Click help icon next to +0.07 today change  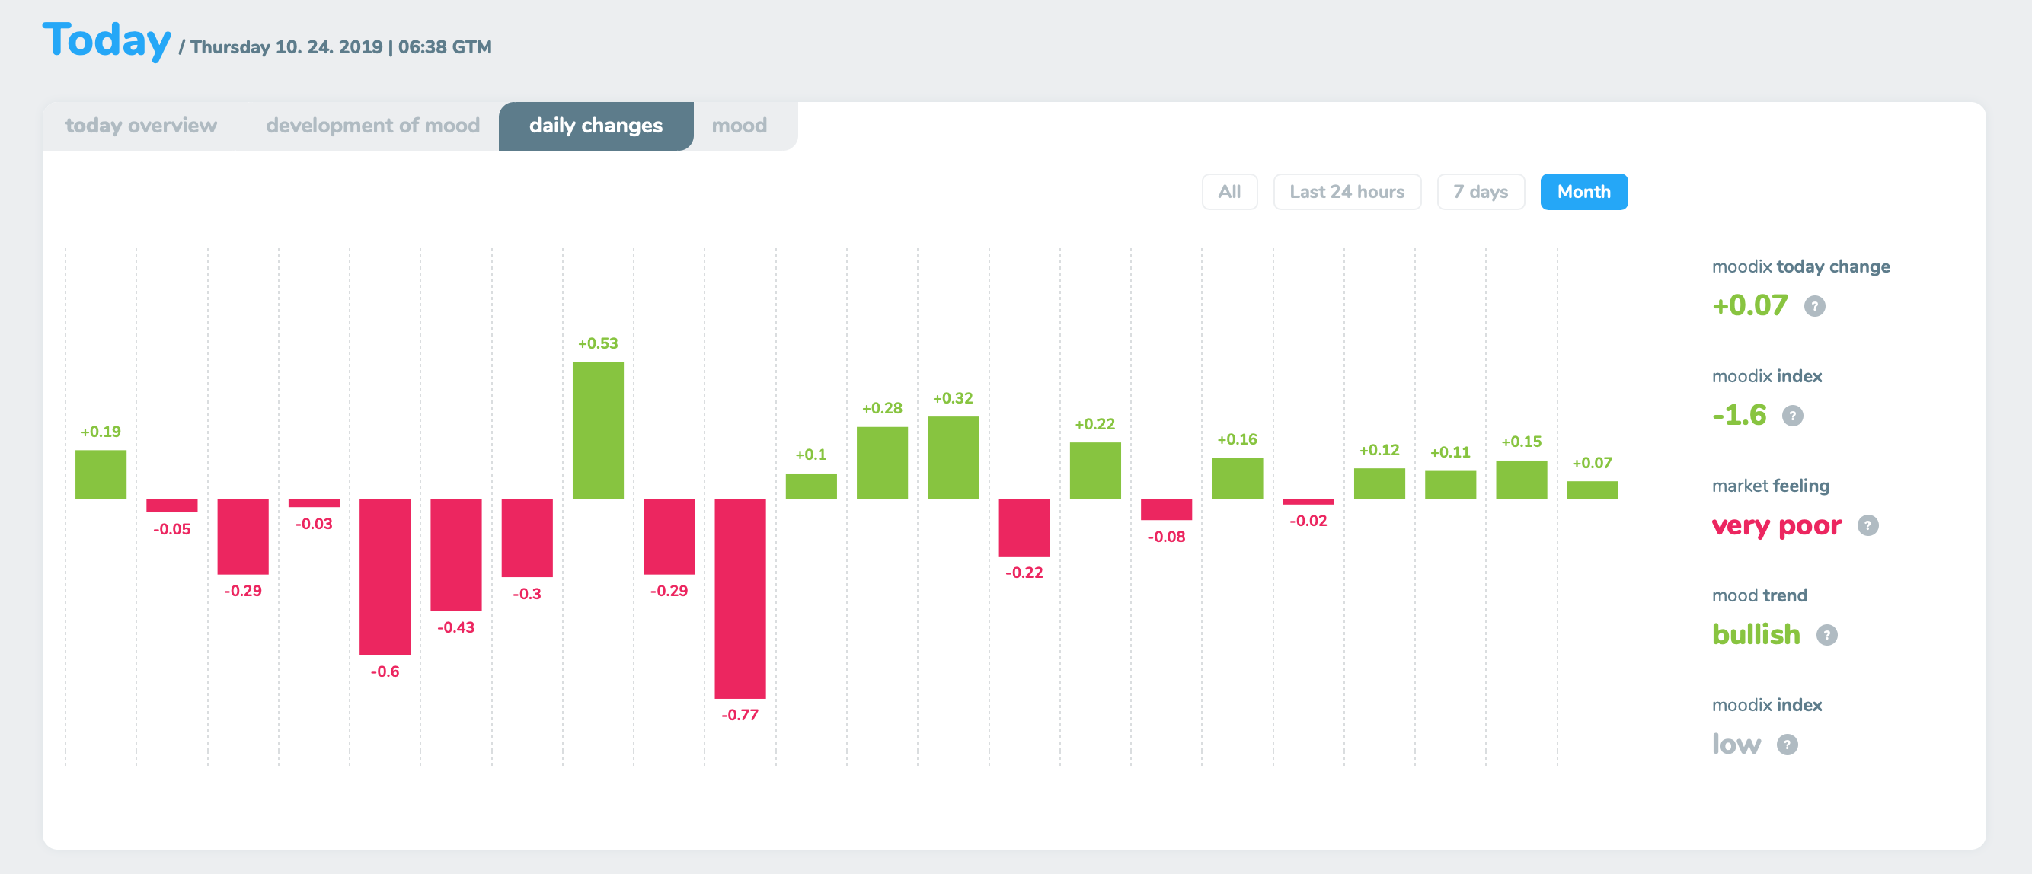(1814, 306)
